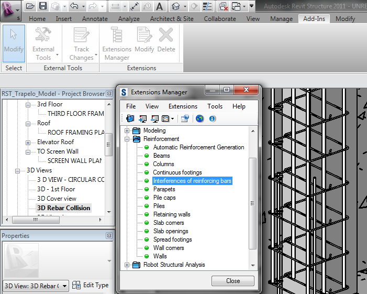367x294 pixels.
Task: Click the Thin Lines icon
Action: [207, 6]
